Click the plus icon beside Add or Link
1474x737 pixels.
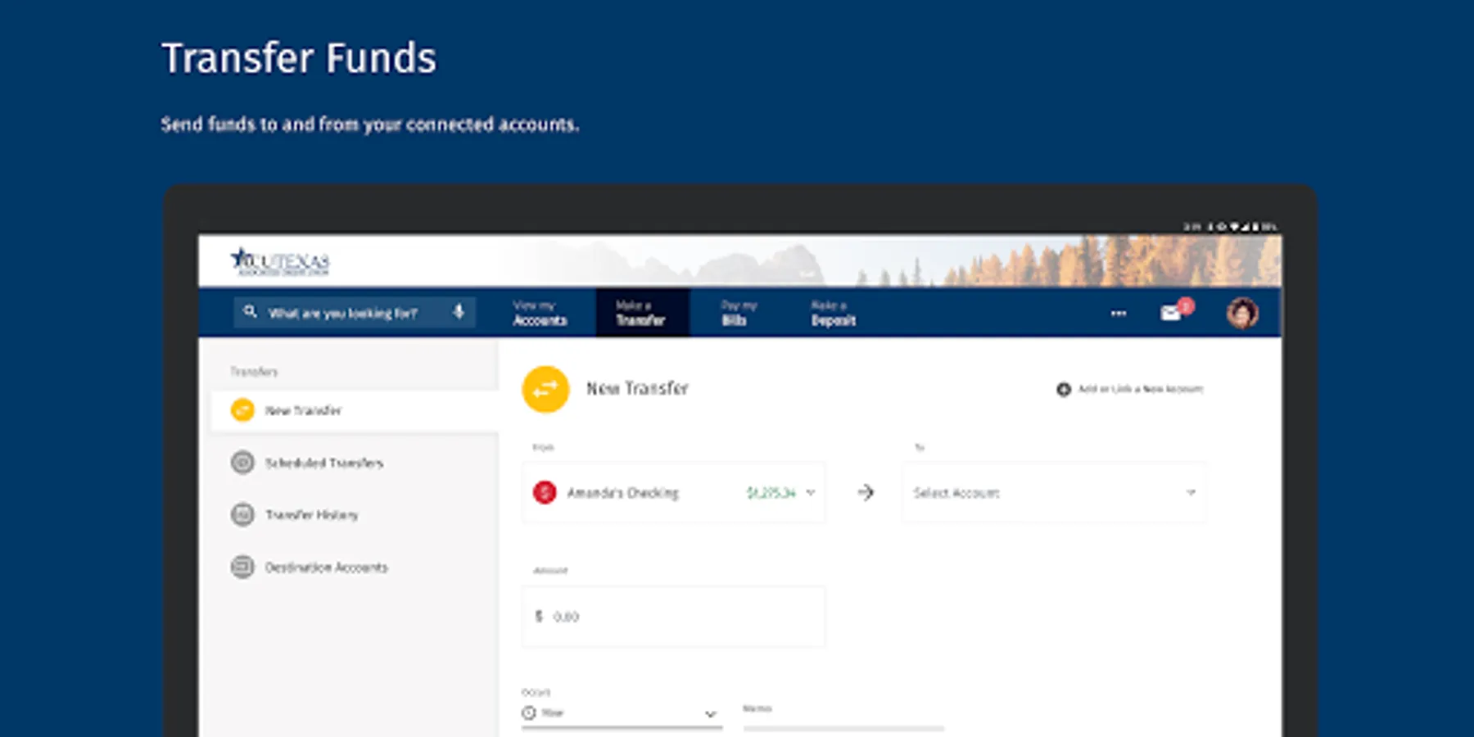coord(1064,390)
